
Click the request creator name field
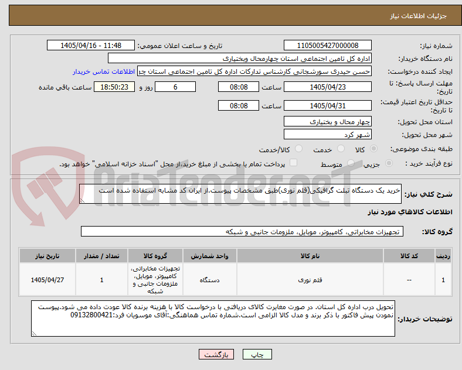(254, 71)
